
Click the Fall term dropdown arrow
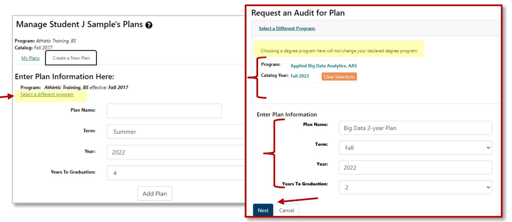488,148
